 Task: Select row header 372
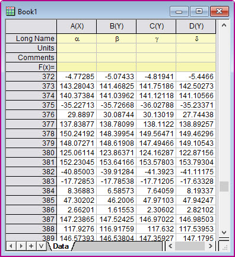pyautogui.click(x=31, y=77)
